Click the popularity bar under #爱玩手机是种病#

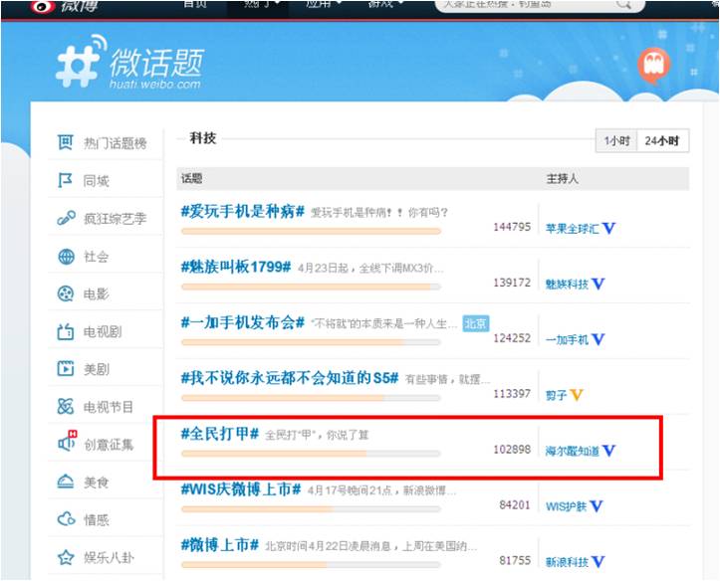pyautogui.click(x=311, y=231)
